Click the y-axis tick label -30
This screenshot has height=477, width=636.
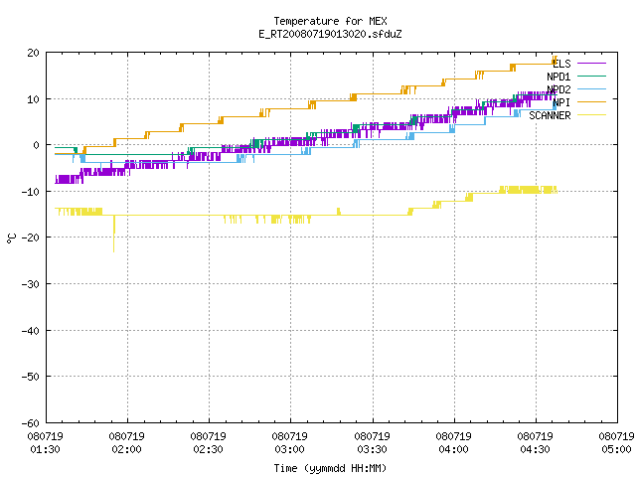(31, 284)
